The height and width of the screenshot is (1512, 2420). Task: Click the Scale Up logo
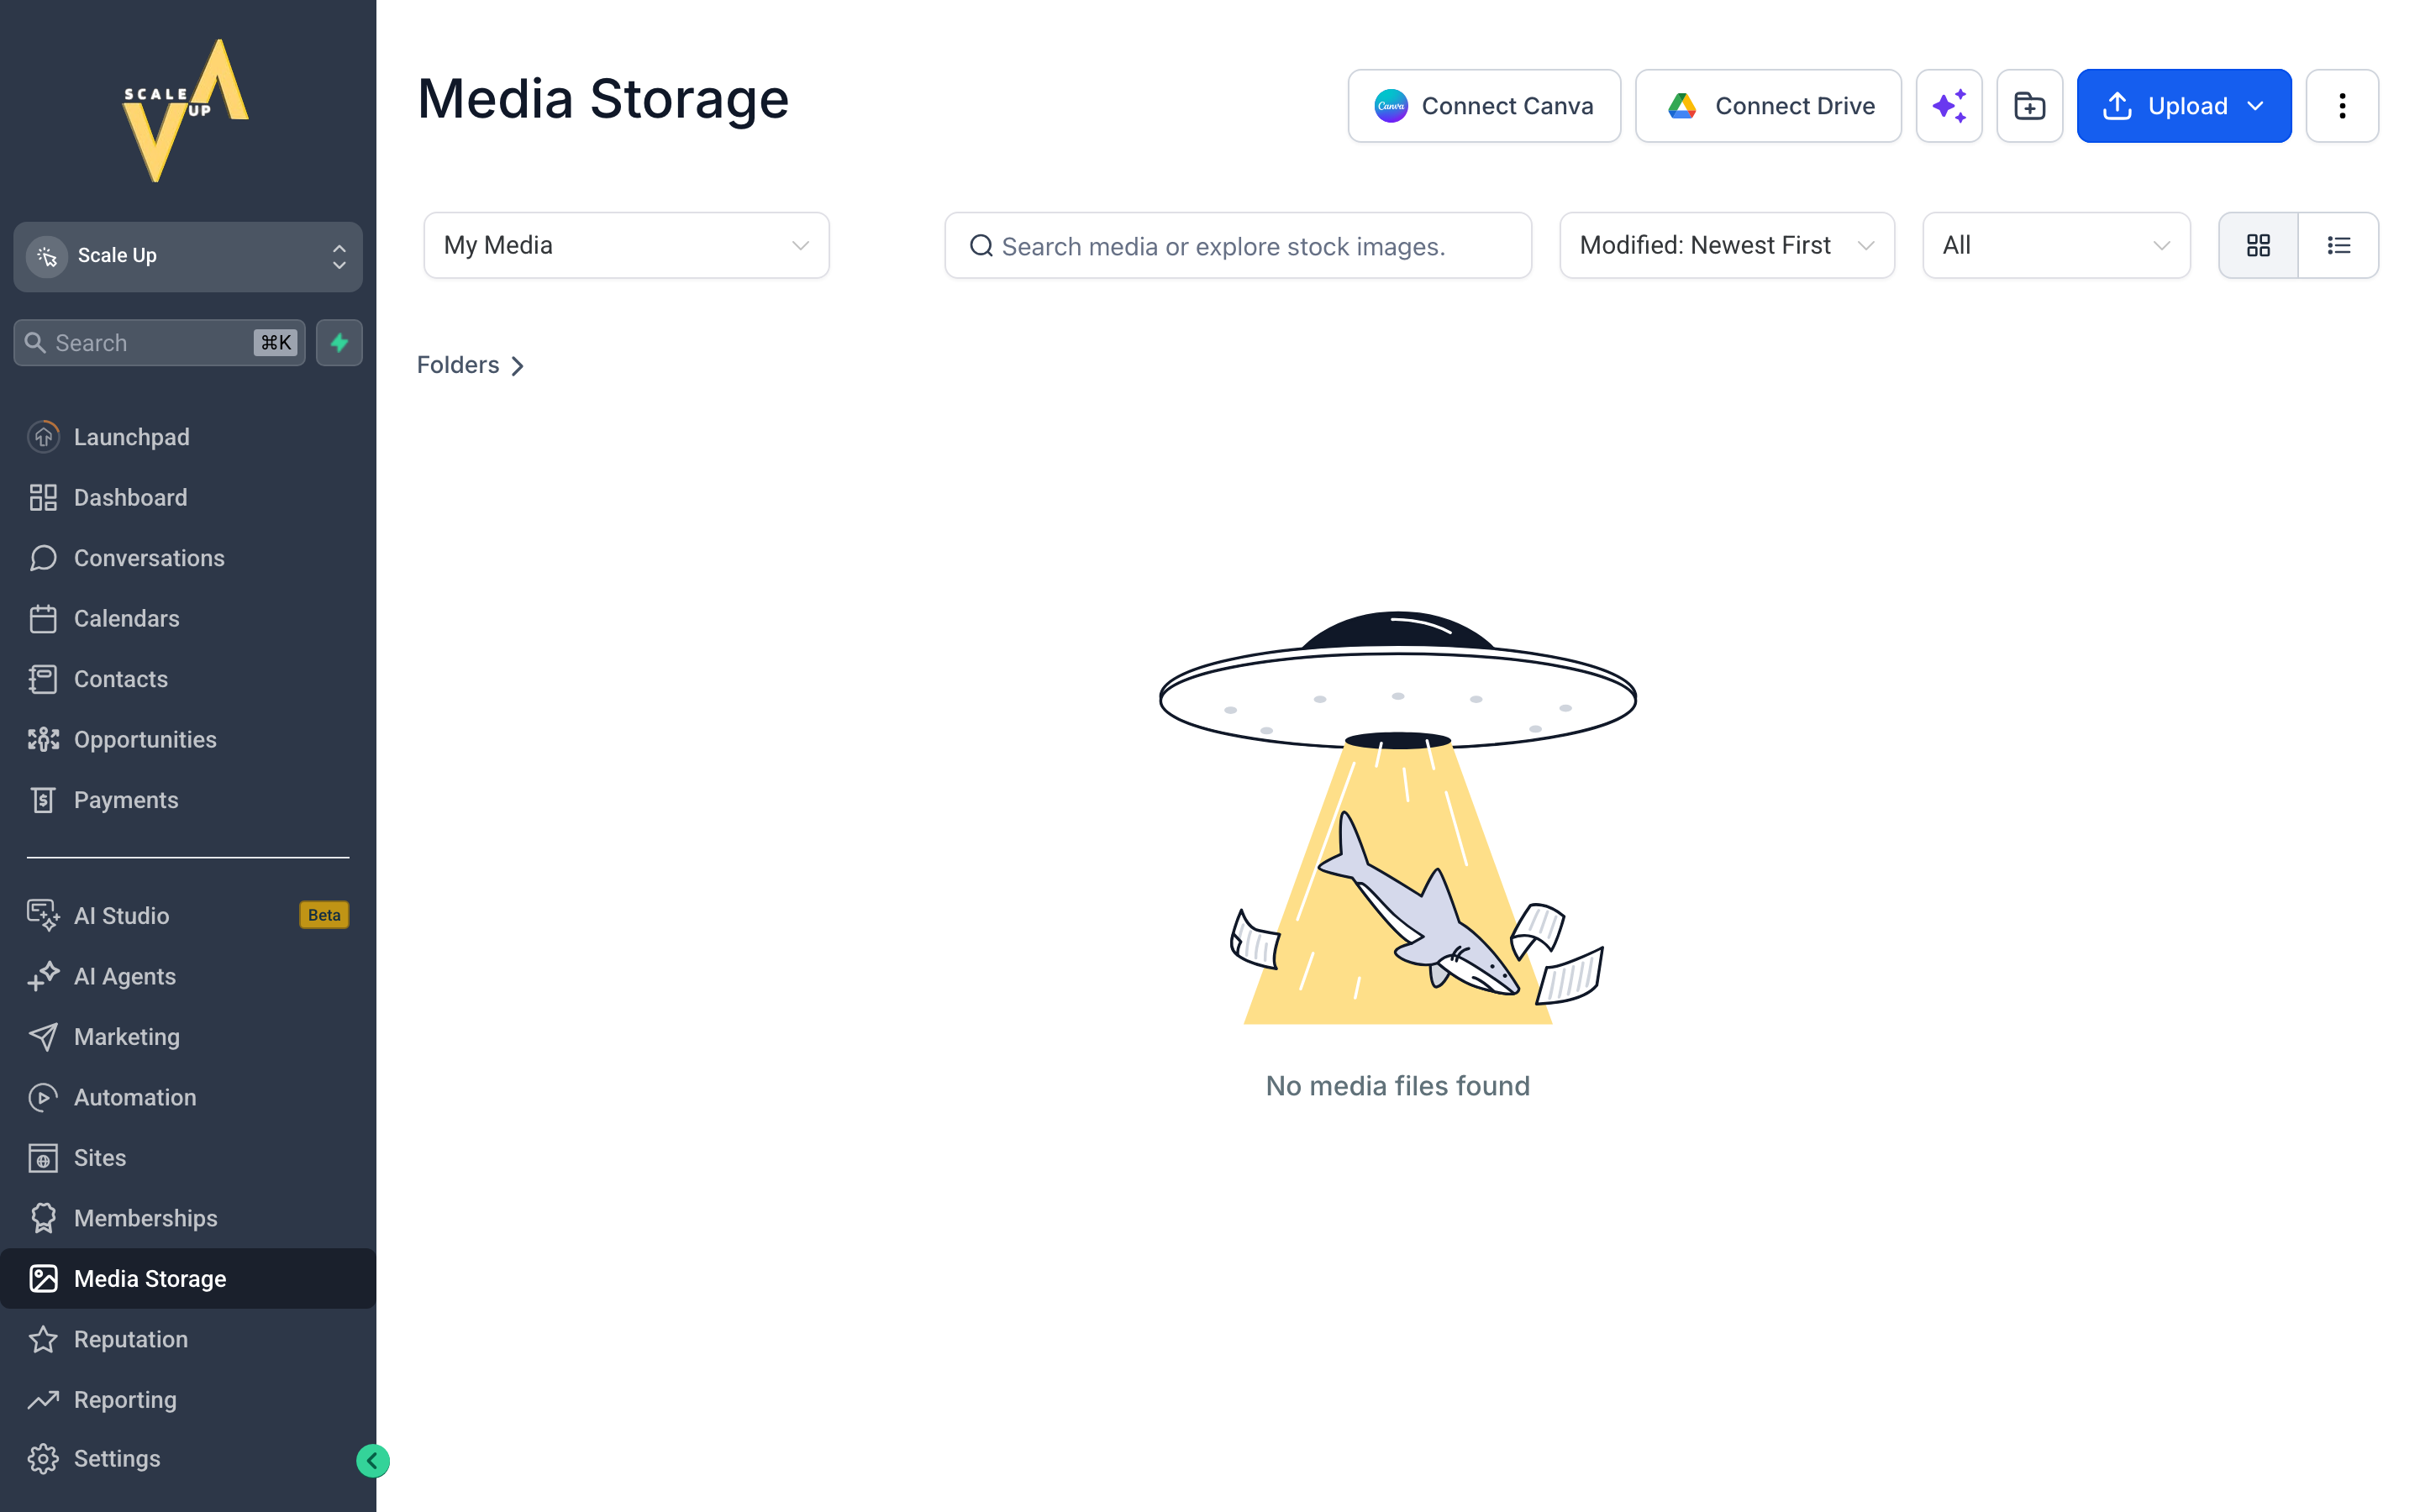[x=186, y=111]
